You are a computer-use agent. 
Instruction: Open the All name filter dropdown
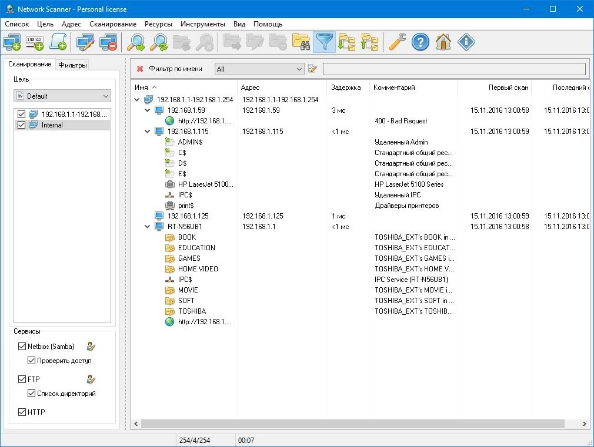pos(259,69)
